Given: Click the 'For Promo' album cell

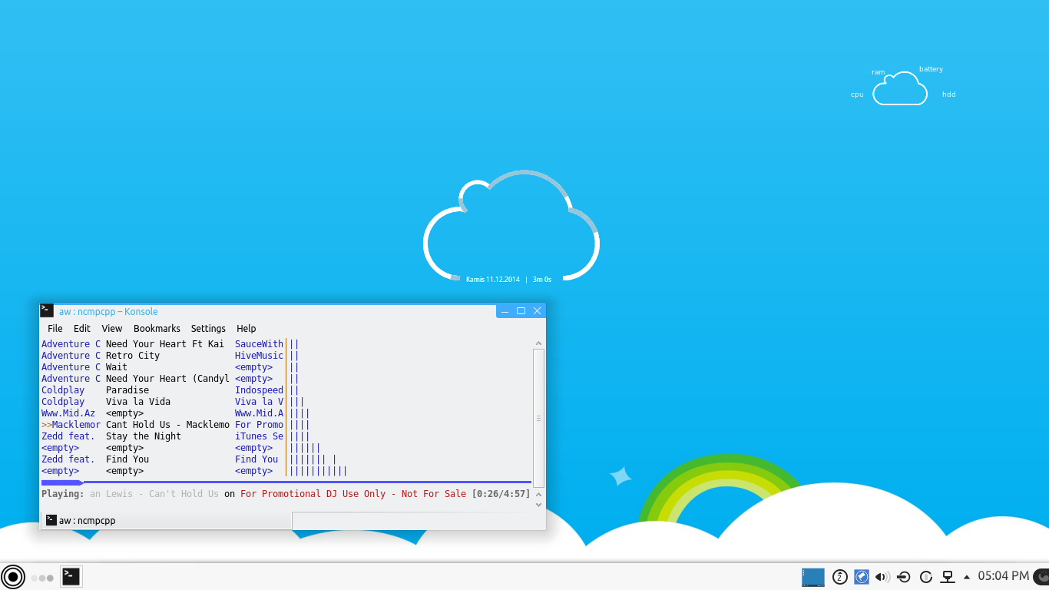Looking at the screenshot, I should [259, 425].
